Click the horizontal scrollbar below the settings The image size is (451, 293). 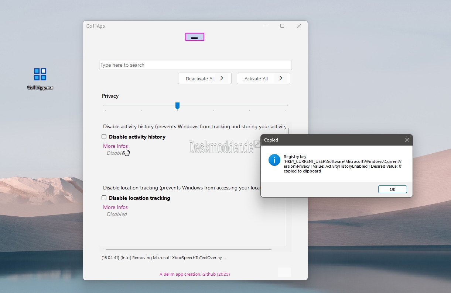tap(188, 249)
